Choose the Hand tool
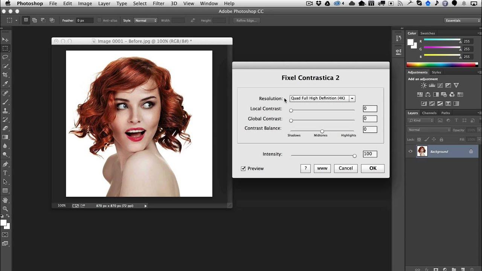Screen dimensions: 482x271 coord(5,200)
